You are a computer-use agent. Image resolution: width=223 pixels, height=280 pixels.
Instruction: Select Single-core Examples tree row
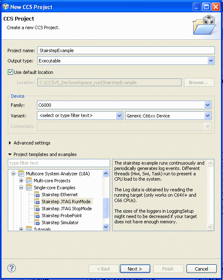55,188
